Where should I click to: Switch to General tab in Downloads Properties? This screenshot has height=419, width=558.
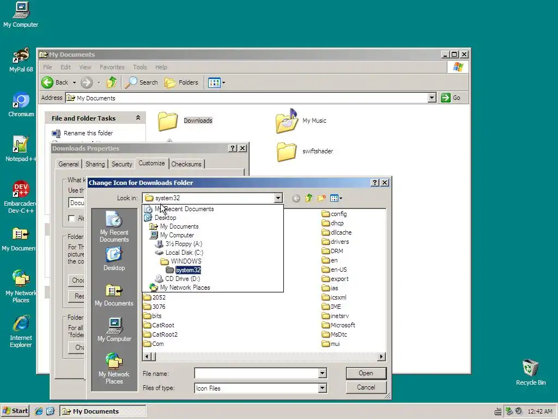point(68,164)
